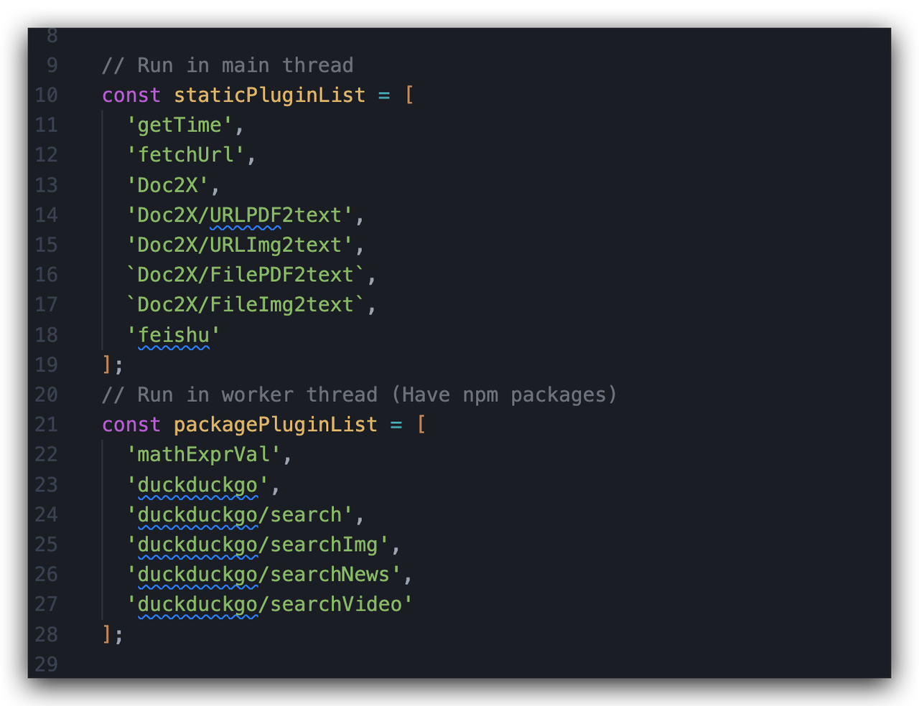Click the Doc2X/FileImg2text template string
Image resolution: width=919 pixels, height=706 pixels.
(x=246, y=305)
